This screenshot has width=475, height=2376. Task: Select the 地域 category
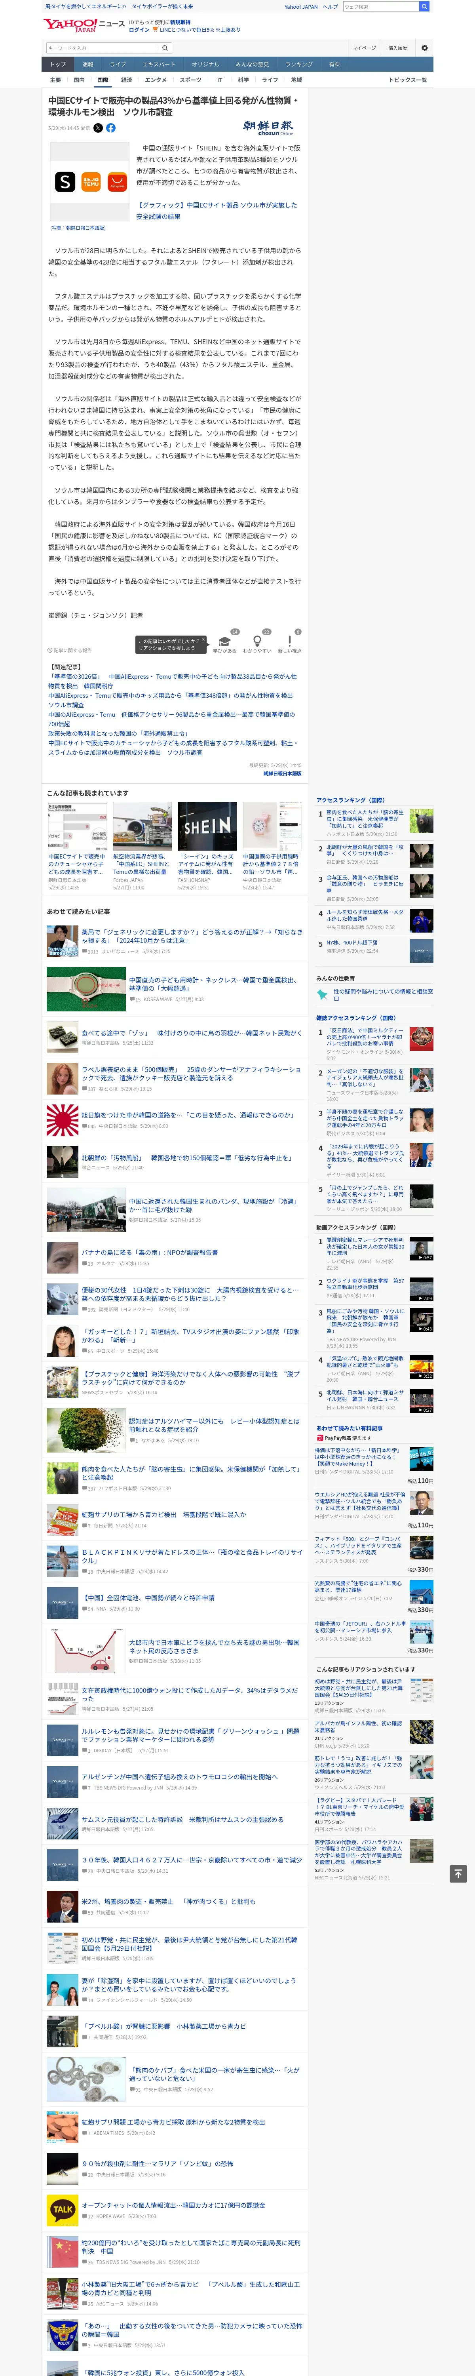[296, 80]
